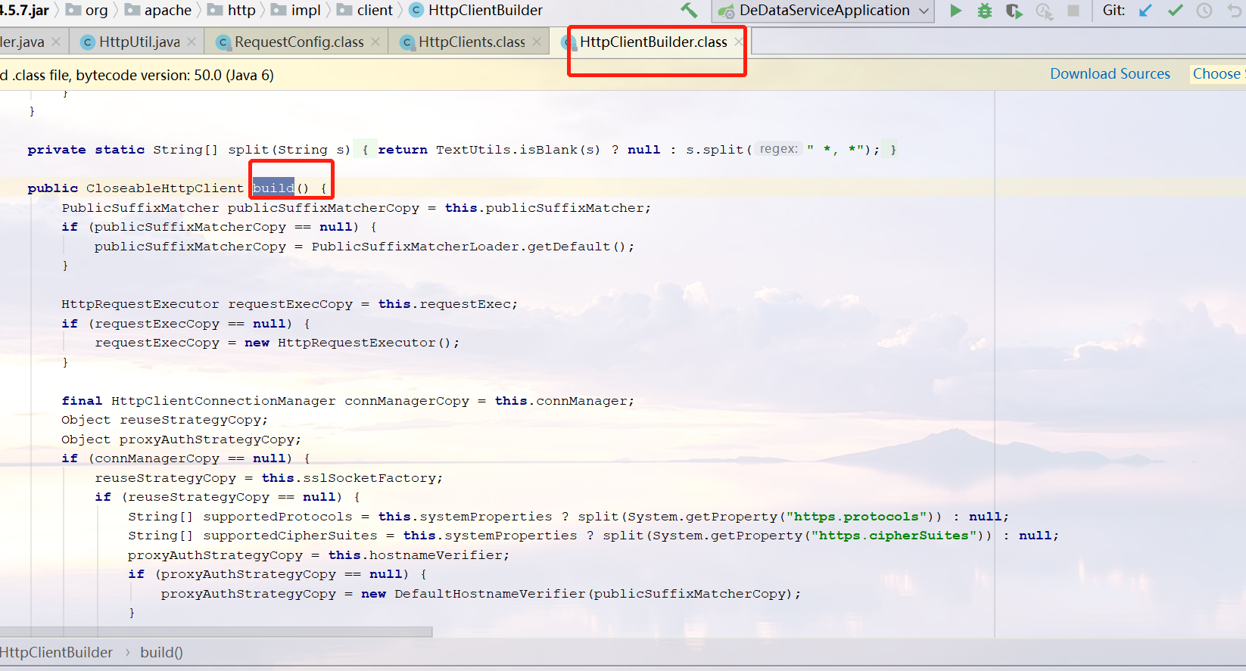Close the HttpClientBuilder.class tab
Screen dimensions: 1246x671
739,42
